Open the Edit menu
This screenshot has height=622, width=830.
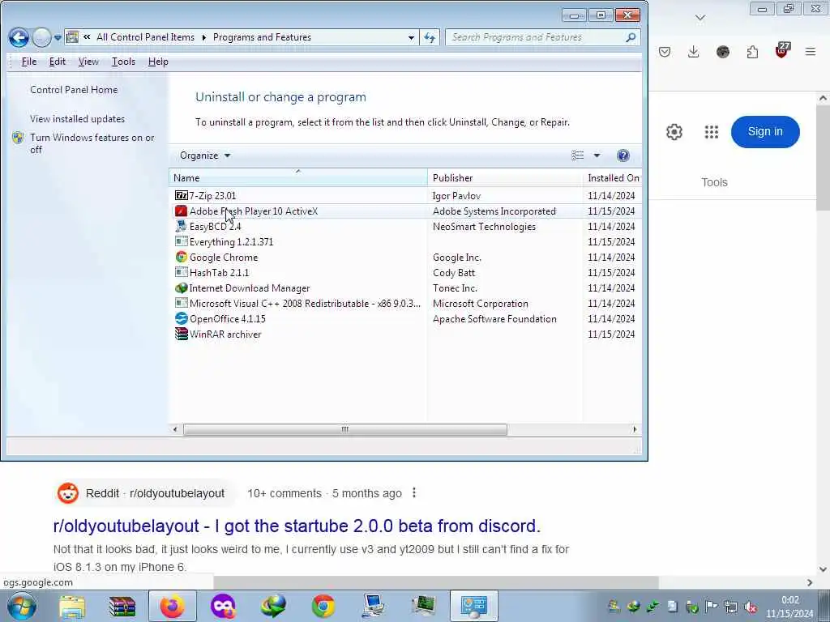pyautogui.click(x=58, y=62)
